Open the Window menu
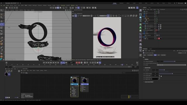This screenshot has height=105, width=187. (x=73, y=5)
